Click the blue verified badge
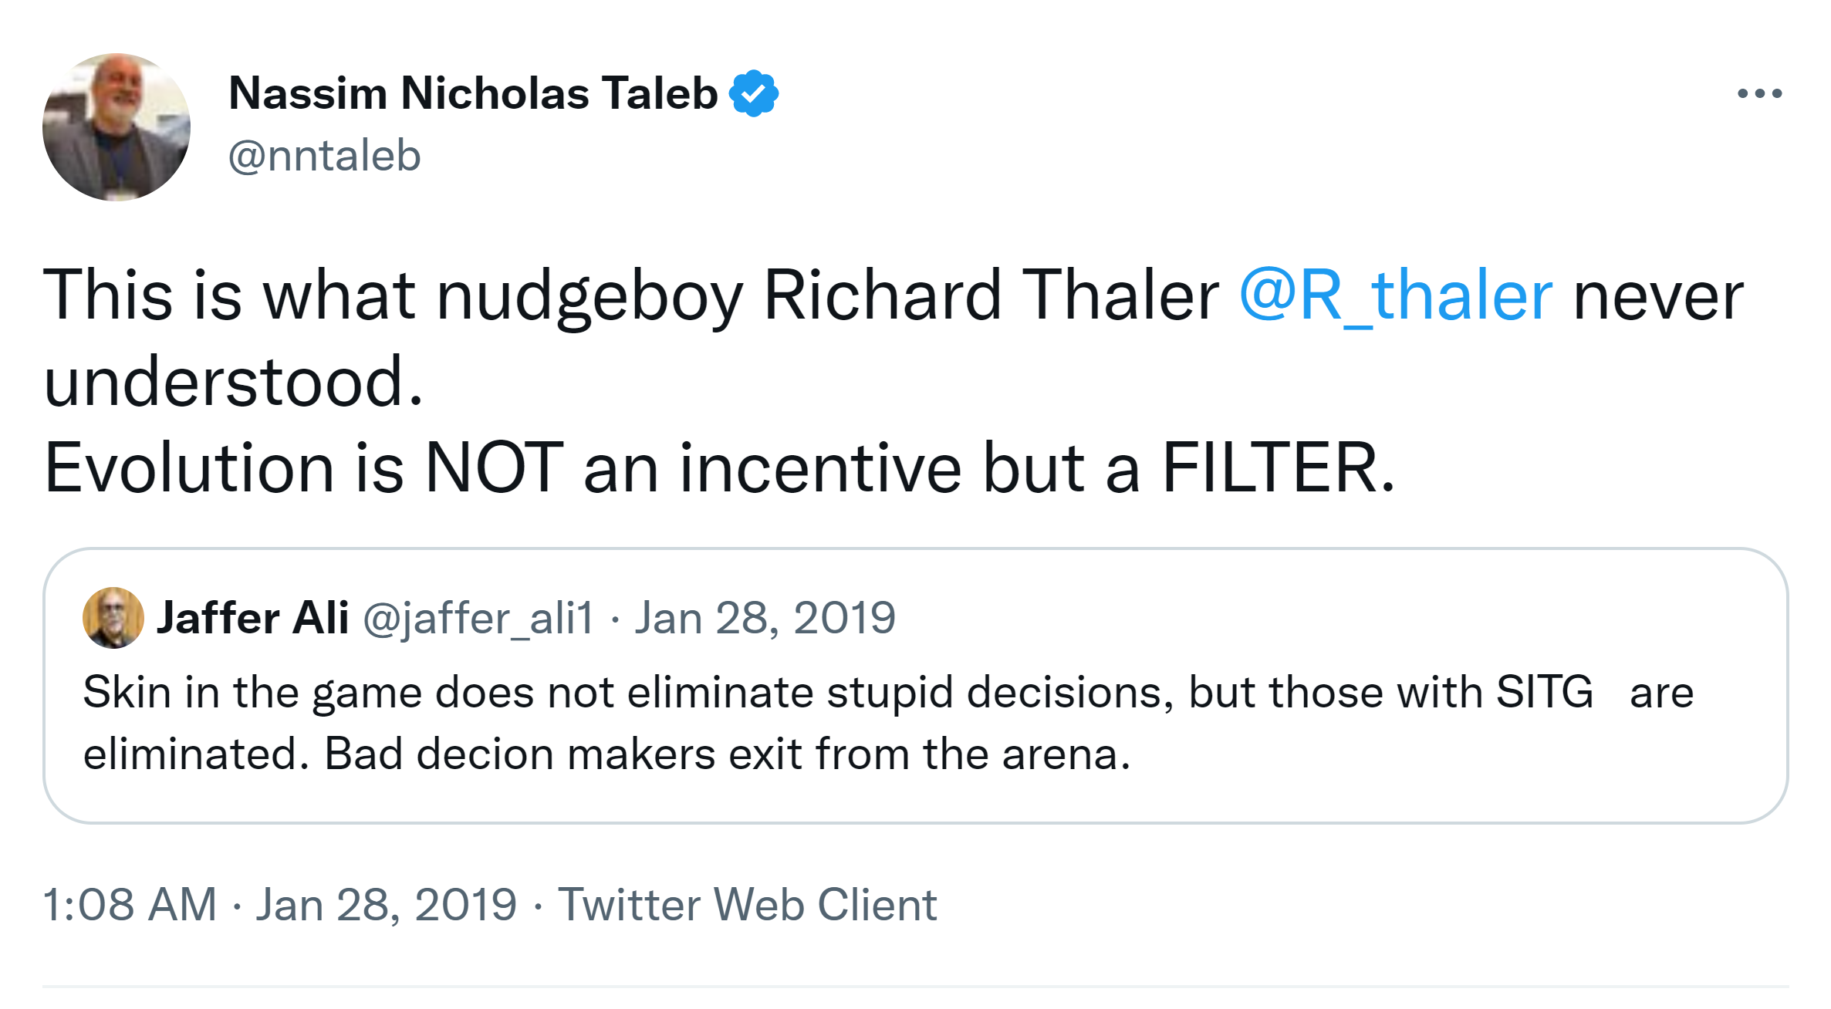 (x=754, y=93)
